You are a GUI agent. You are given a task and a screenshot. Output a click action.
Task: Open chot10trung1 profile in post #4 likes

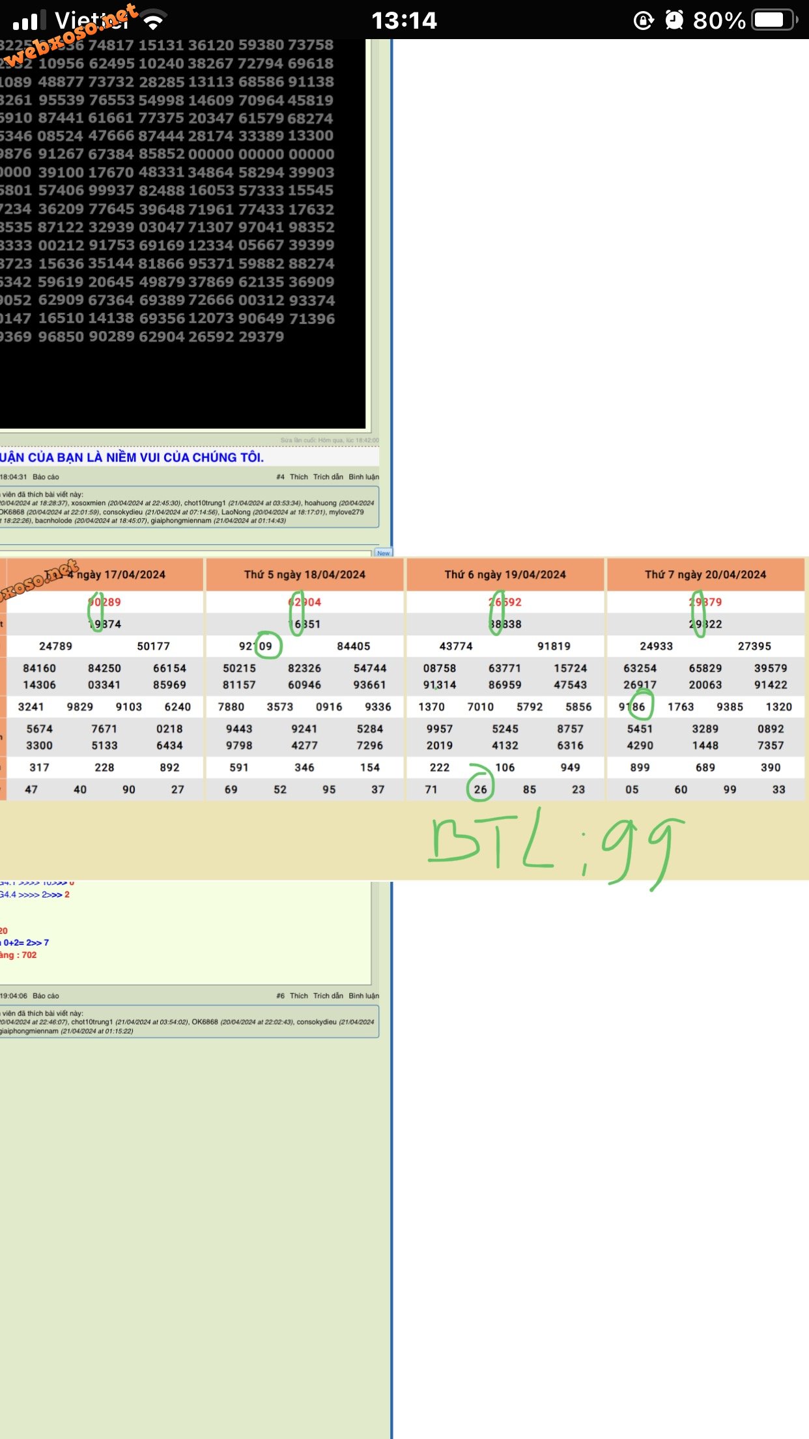[x=205, y=503]
